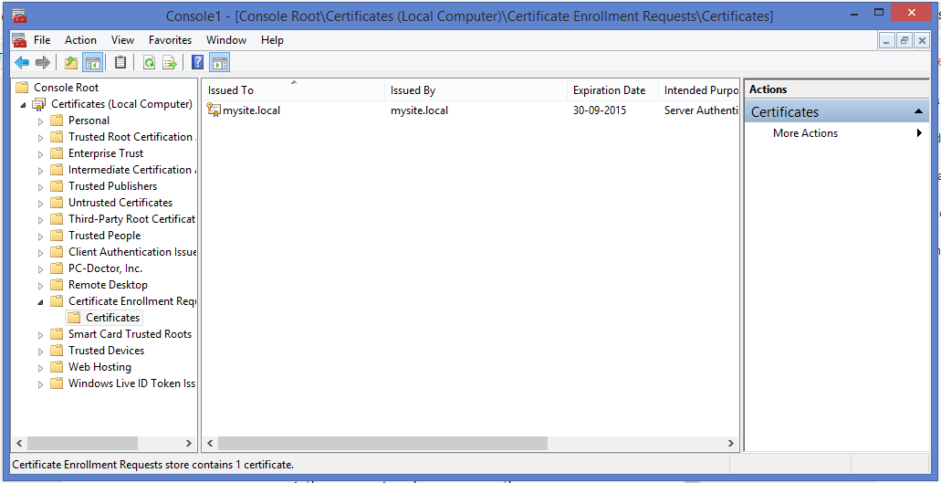
Task: Open the Favorites menu
Action: pyautogui.click(x=171, y=40)
